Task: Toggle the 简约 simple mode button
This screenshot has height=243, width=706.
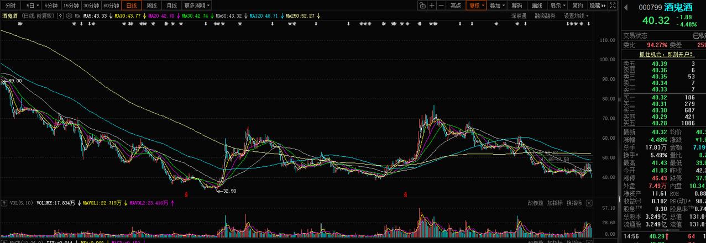Action: click(577, 6)
